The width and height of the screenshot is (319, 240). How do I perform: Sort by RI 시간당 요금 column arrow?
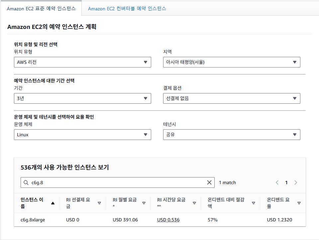(194, 203)
